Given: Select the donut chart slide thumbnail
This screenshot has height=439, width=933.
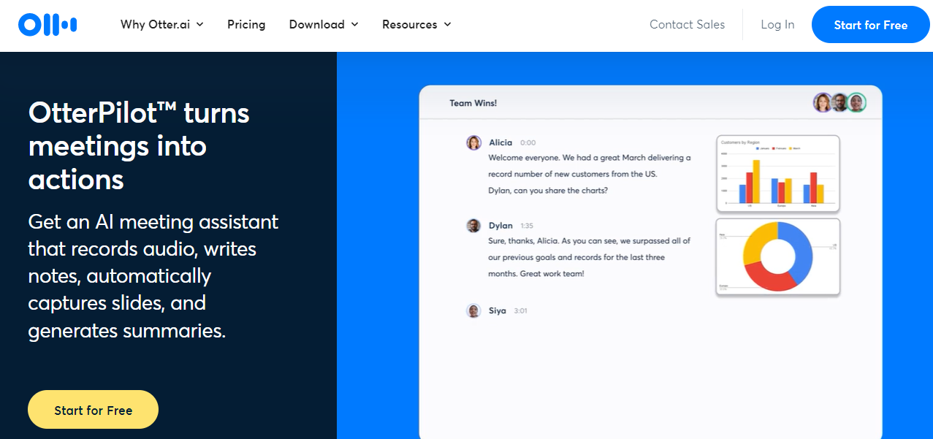Looking at the screenshot, I should coord(778,257).
